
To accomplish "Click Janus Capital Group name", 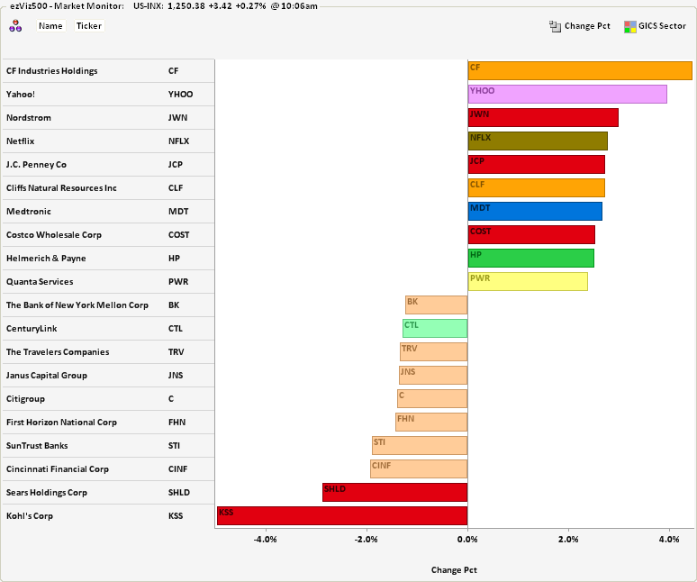I will pyautogui.click(x=46, y=376).
